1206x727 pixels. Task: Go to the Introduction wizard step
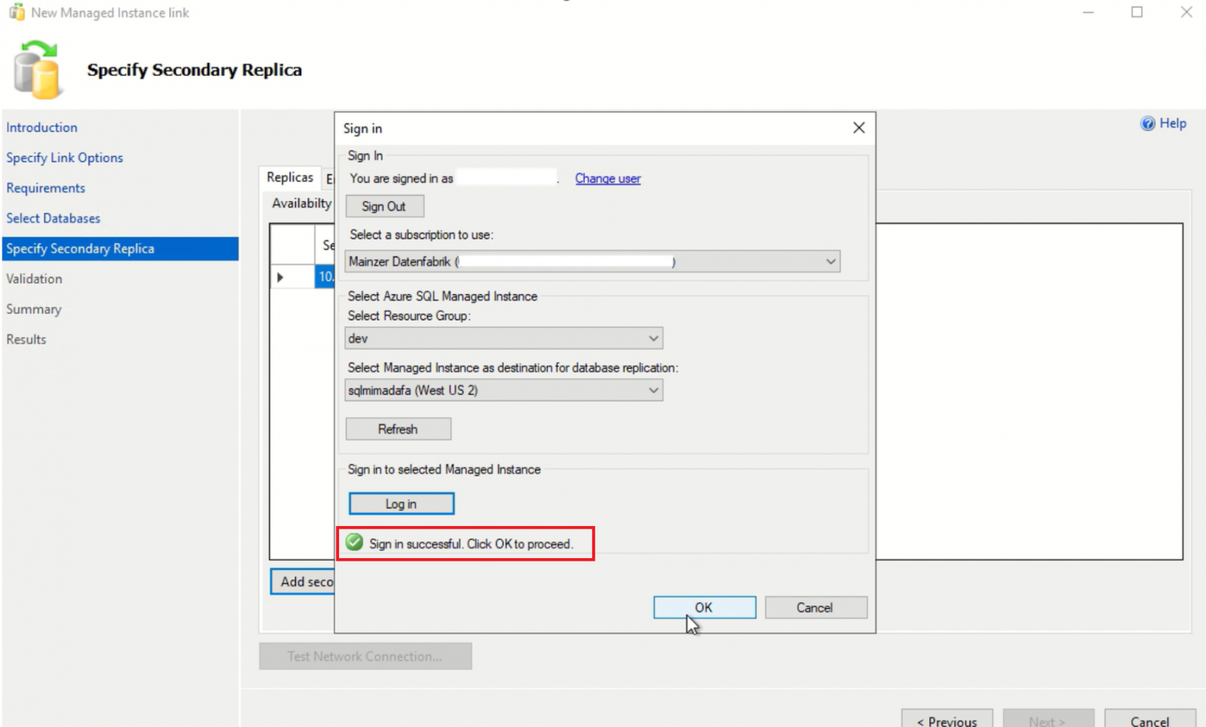tap(42, 127)
